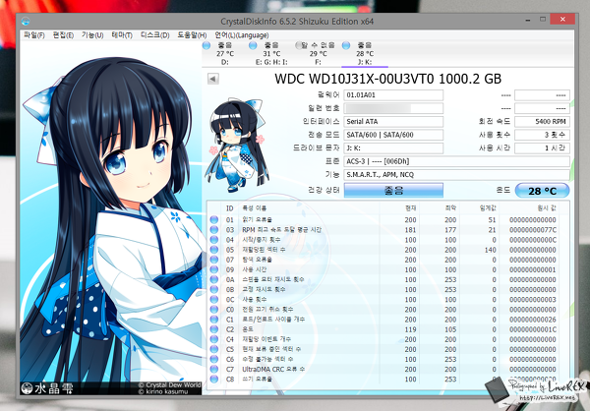Click the ACS-3 standard field
The image size is (590, 411).
457,161
